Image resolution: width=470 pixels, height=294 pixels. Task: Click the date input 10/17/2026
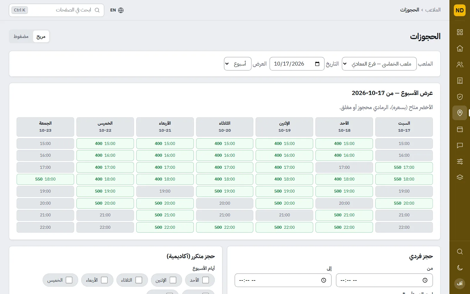pos(297,64)
